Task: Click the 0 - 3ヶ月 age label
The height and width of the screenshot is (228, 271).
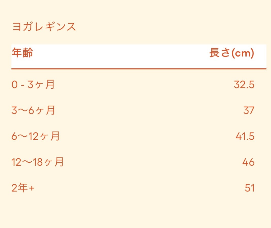Action: click(x=33, y=85)
